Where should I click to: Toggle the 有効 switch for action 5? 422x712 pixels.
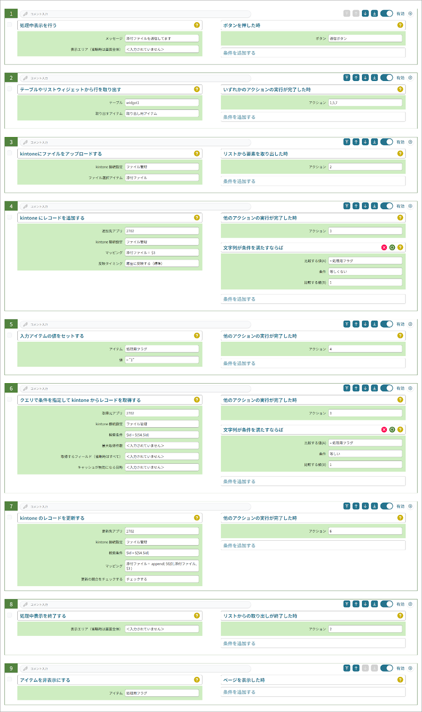386,324
